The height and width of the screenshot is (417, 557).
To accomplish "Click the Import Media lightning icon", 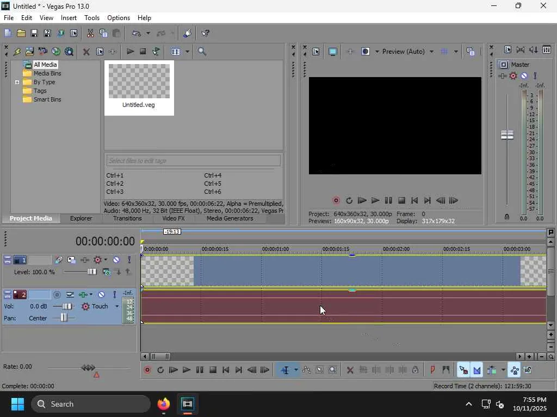I will tap(17, 52).
